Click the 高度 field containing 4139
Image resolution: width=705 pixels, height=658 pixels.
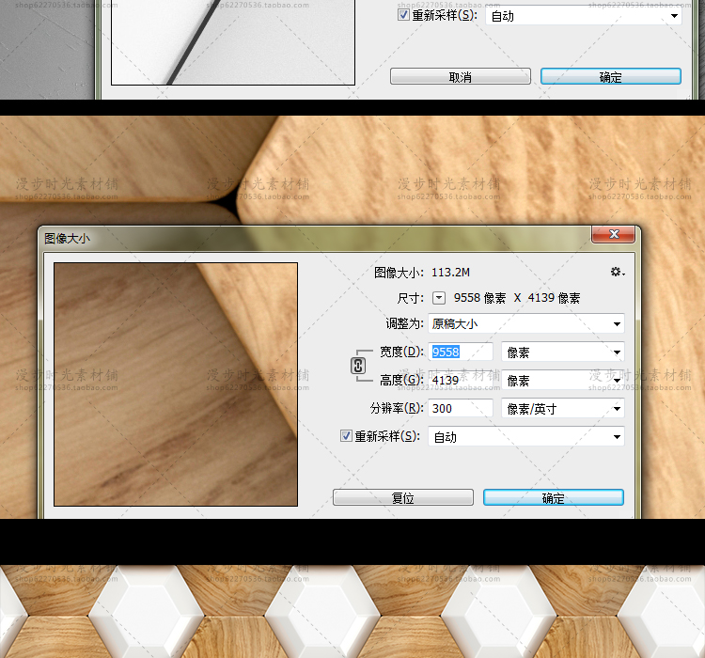(461, 381)
